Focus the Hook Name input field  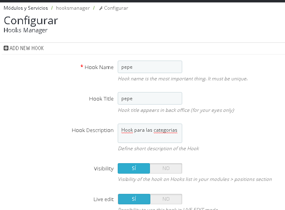150,67
